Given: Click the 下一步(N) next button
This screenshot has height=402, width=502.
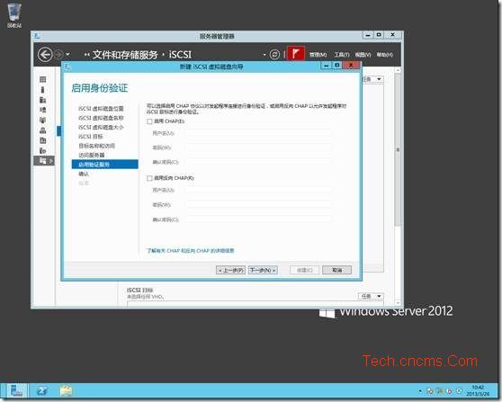Looking at the screenshot, I should point(263,270).
